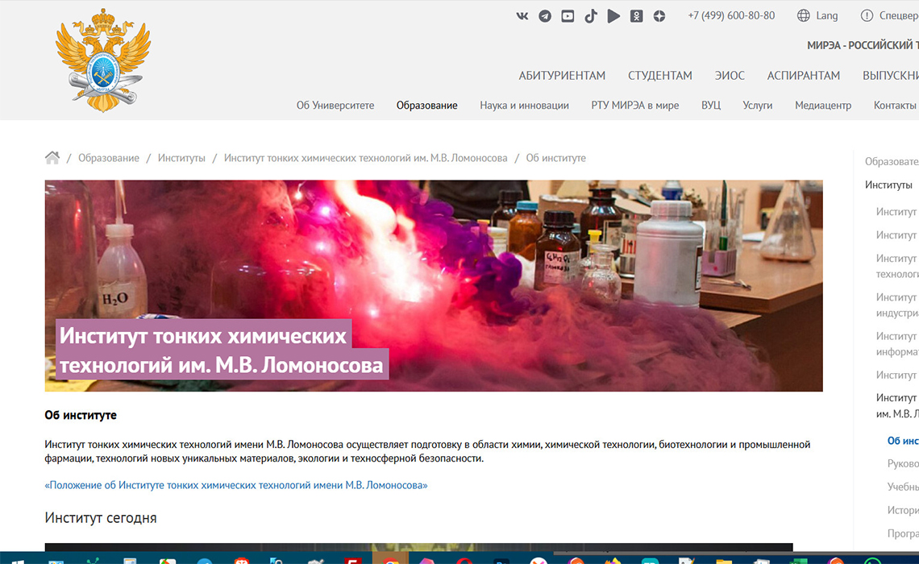Call the phone number +7 (499) 600-80-80

[731, 16]
